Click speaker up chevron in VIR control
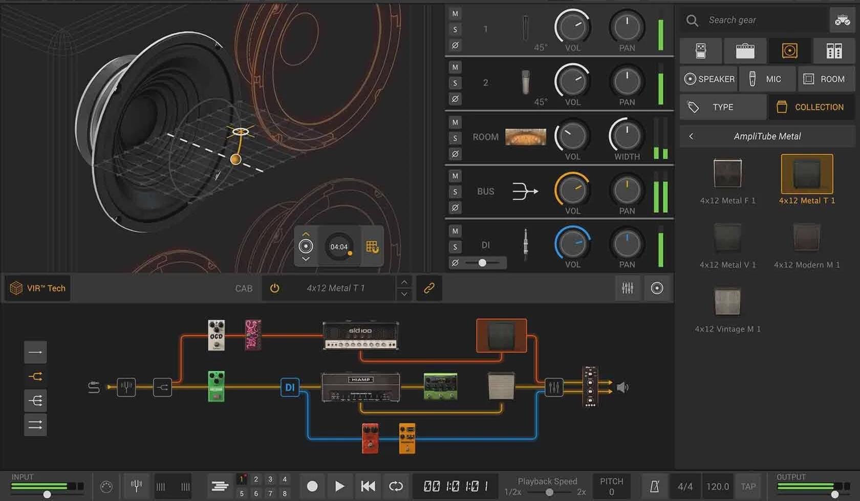Viewport: 860px width, 501px height. point(306,234)
